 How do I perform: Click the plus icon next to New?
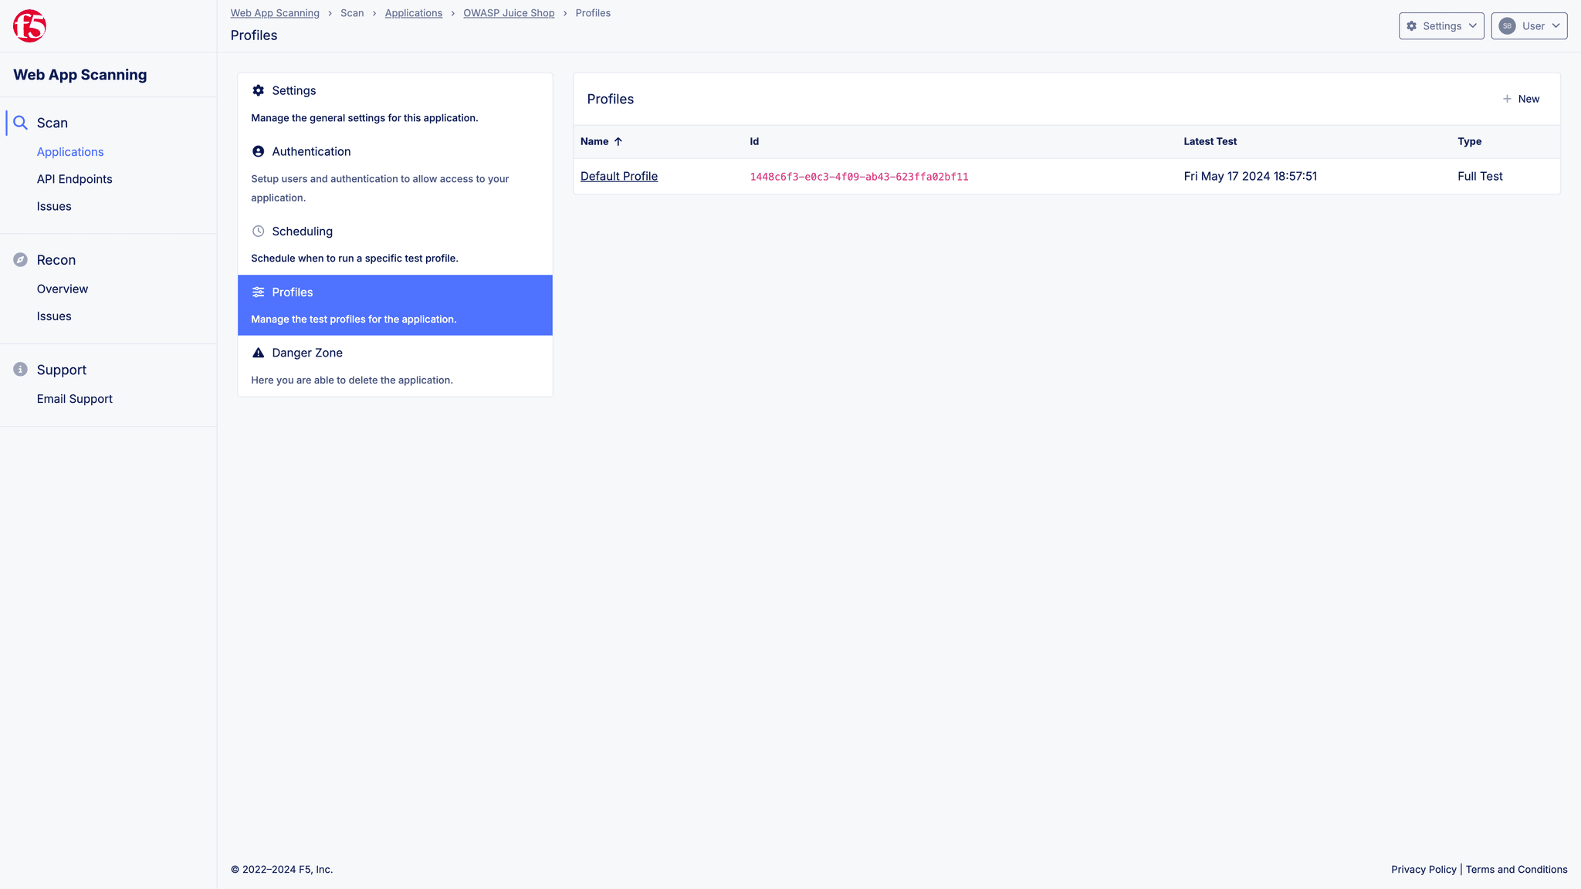(1506, 99)
